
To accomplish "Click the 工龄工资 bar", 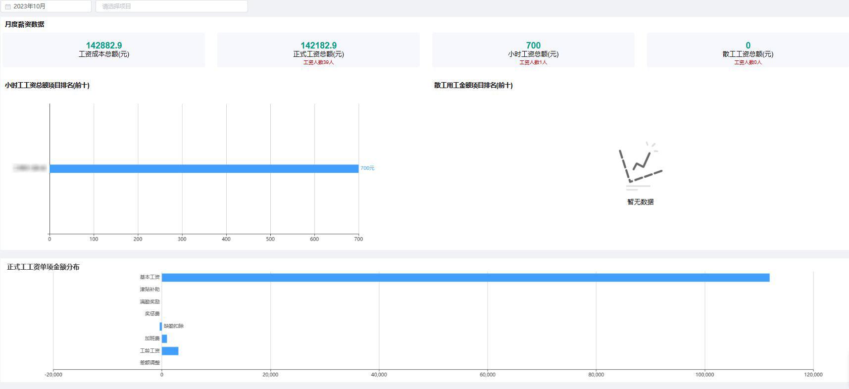I will [170, 351].
